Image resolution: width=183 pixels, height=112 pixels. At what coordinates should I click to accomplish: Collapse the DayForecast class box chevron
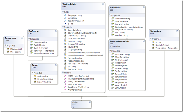[56, 31]
